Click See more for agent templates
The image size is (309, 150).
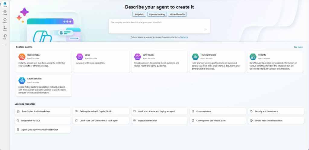298,47
